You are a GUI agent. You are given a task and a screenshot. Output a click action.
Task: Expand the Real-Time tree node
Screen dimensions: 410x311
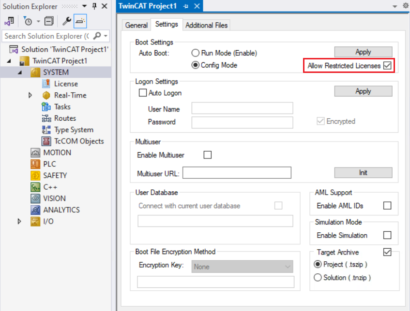coord(30,95)
